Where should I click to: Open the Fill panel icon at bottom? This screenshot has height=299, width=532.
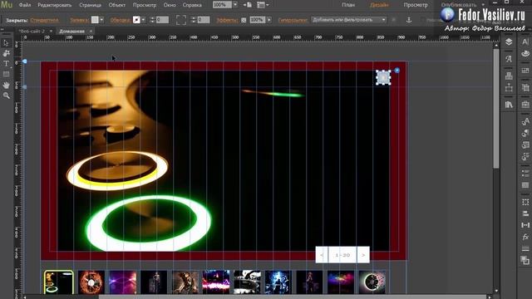click(525, 260)
